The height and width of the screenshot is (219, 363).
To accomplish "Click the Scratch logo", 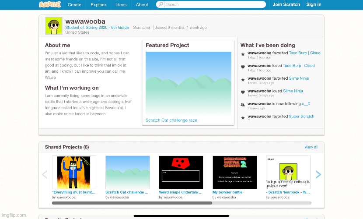I will pyautogui.click(x=50, y=4).
